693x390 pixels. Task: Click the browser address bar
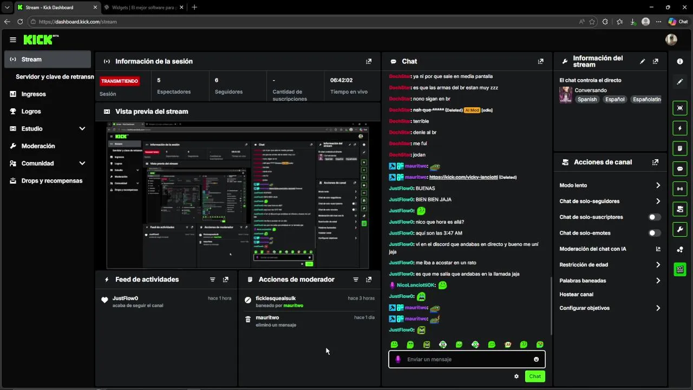303,22
